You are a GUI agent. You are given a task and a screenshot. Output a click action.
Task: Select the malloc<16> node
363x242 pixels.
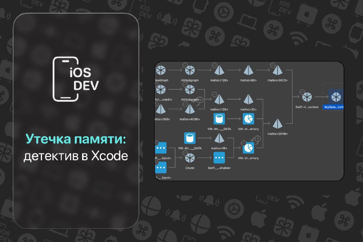coord(219,138)
